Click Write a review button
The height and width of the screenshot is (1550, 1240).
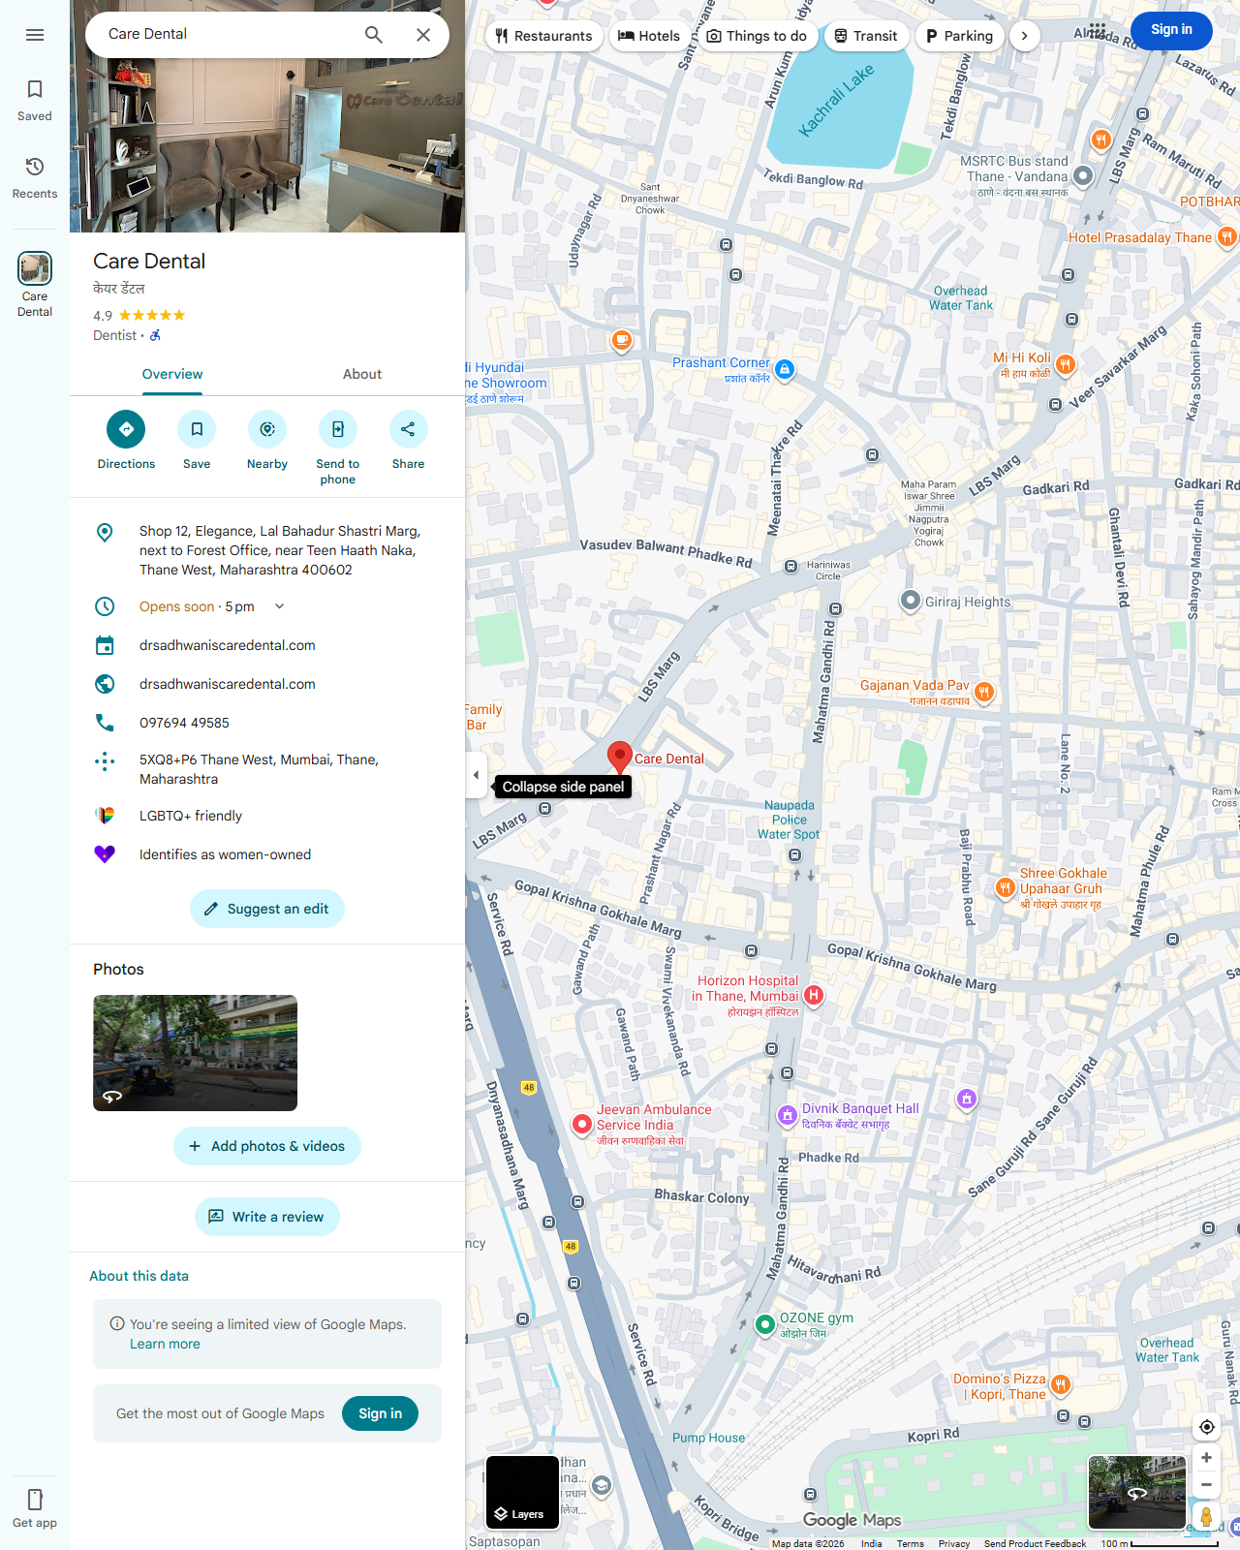pyautogui.click(x=267, y=1217)
